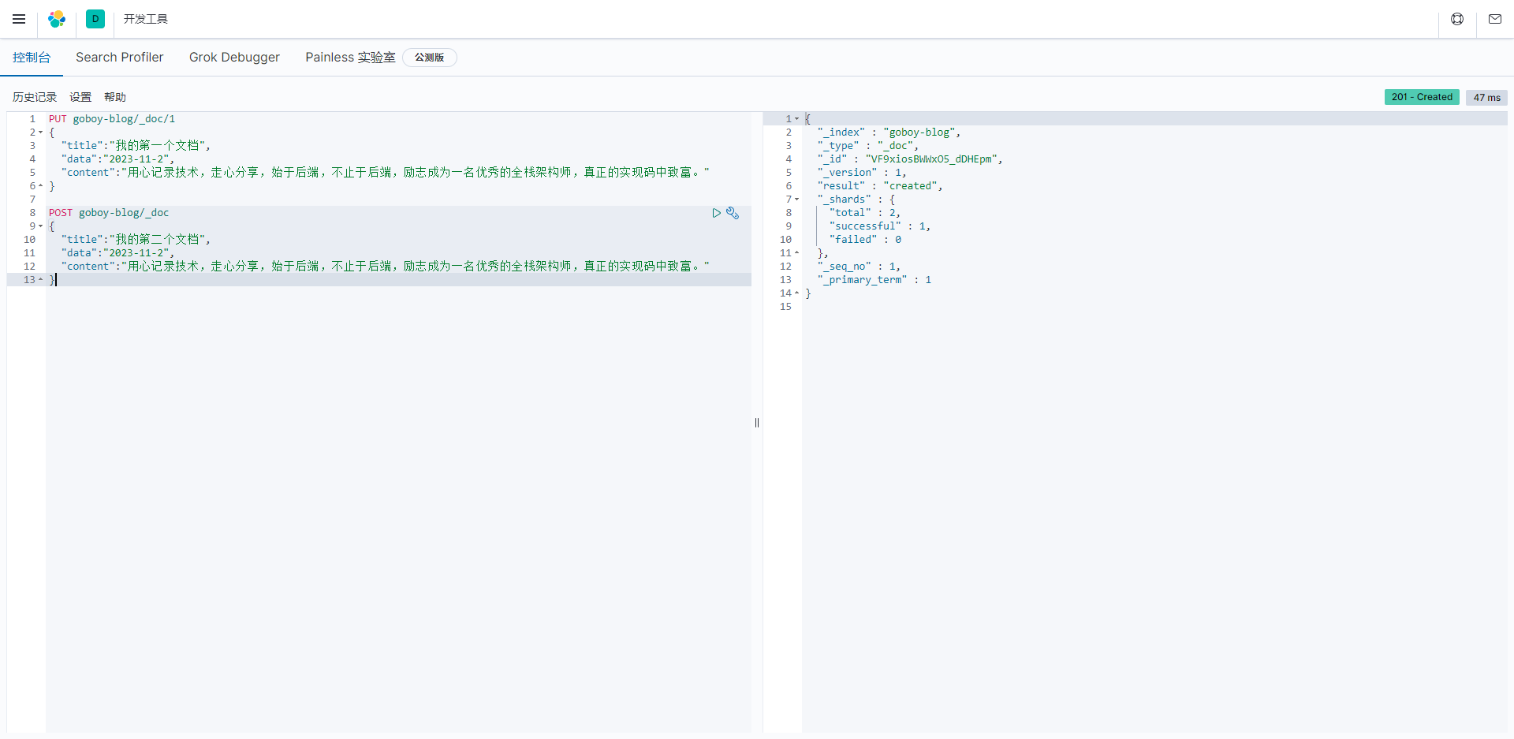Click the Elastic logo icon
The height and width of the screenshot is (739, 1514).
(x=57, y=19)
